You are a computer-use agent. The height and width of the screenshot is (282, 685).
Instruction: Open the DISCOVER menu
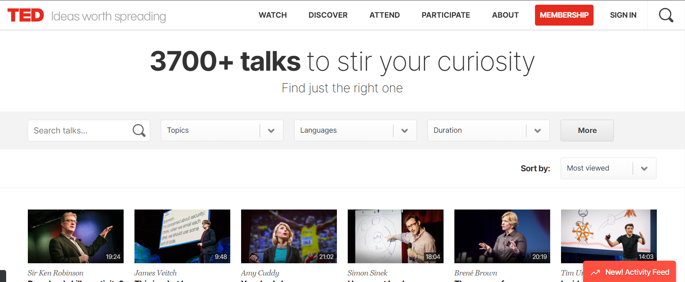pos(328,15)
